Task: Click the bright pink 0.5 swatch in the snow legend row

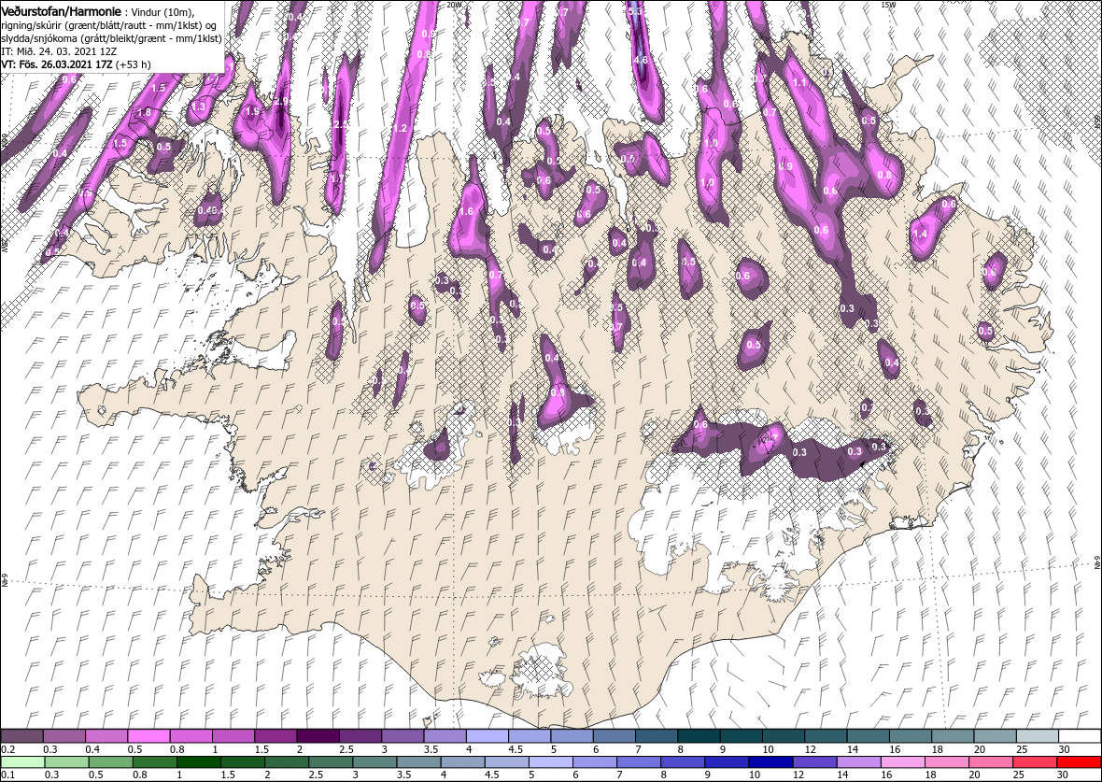Action: (x=149, y=735)
